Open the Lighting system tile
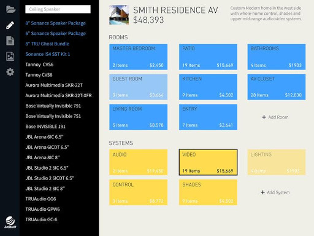The width and height of the screenshot is (314, 236). (x=277, y=162)
